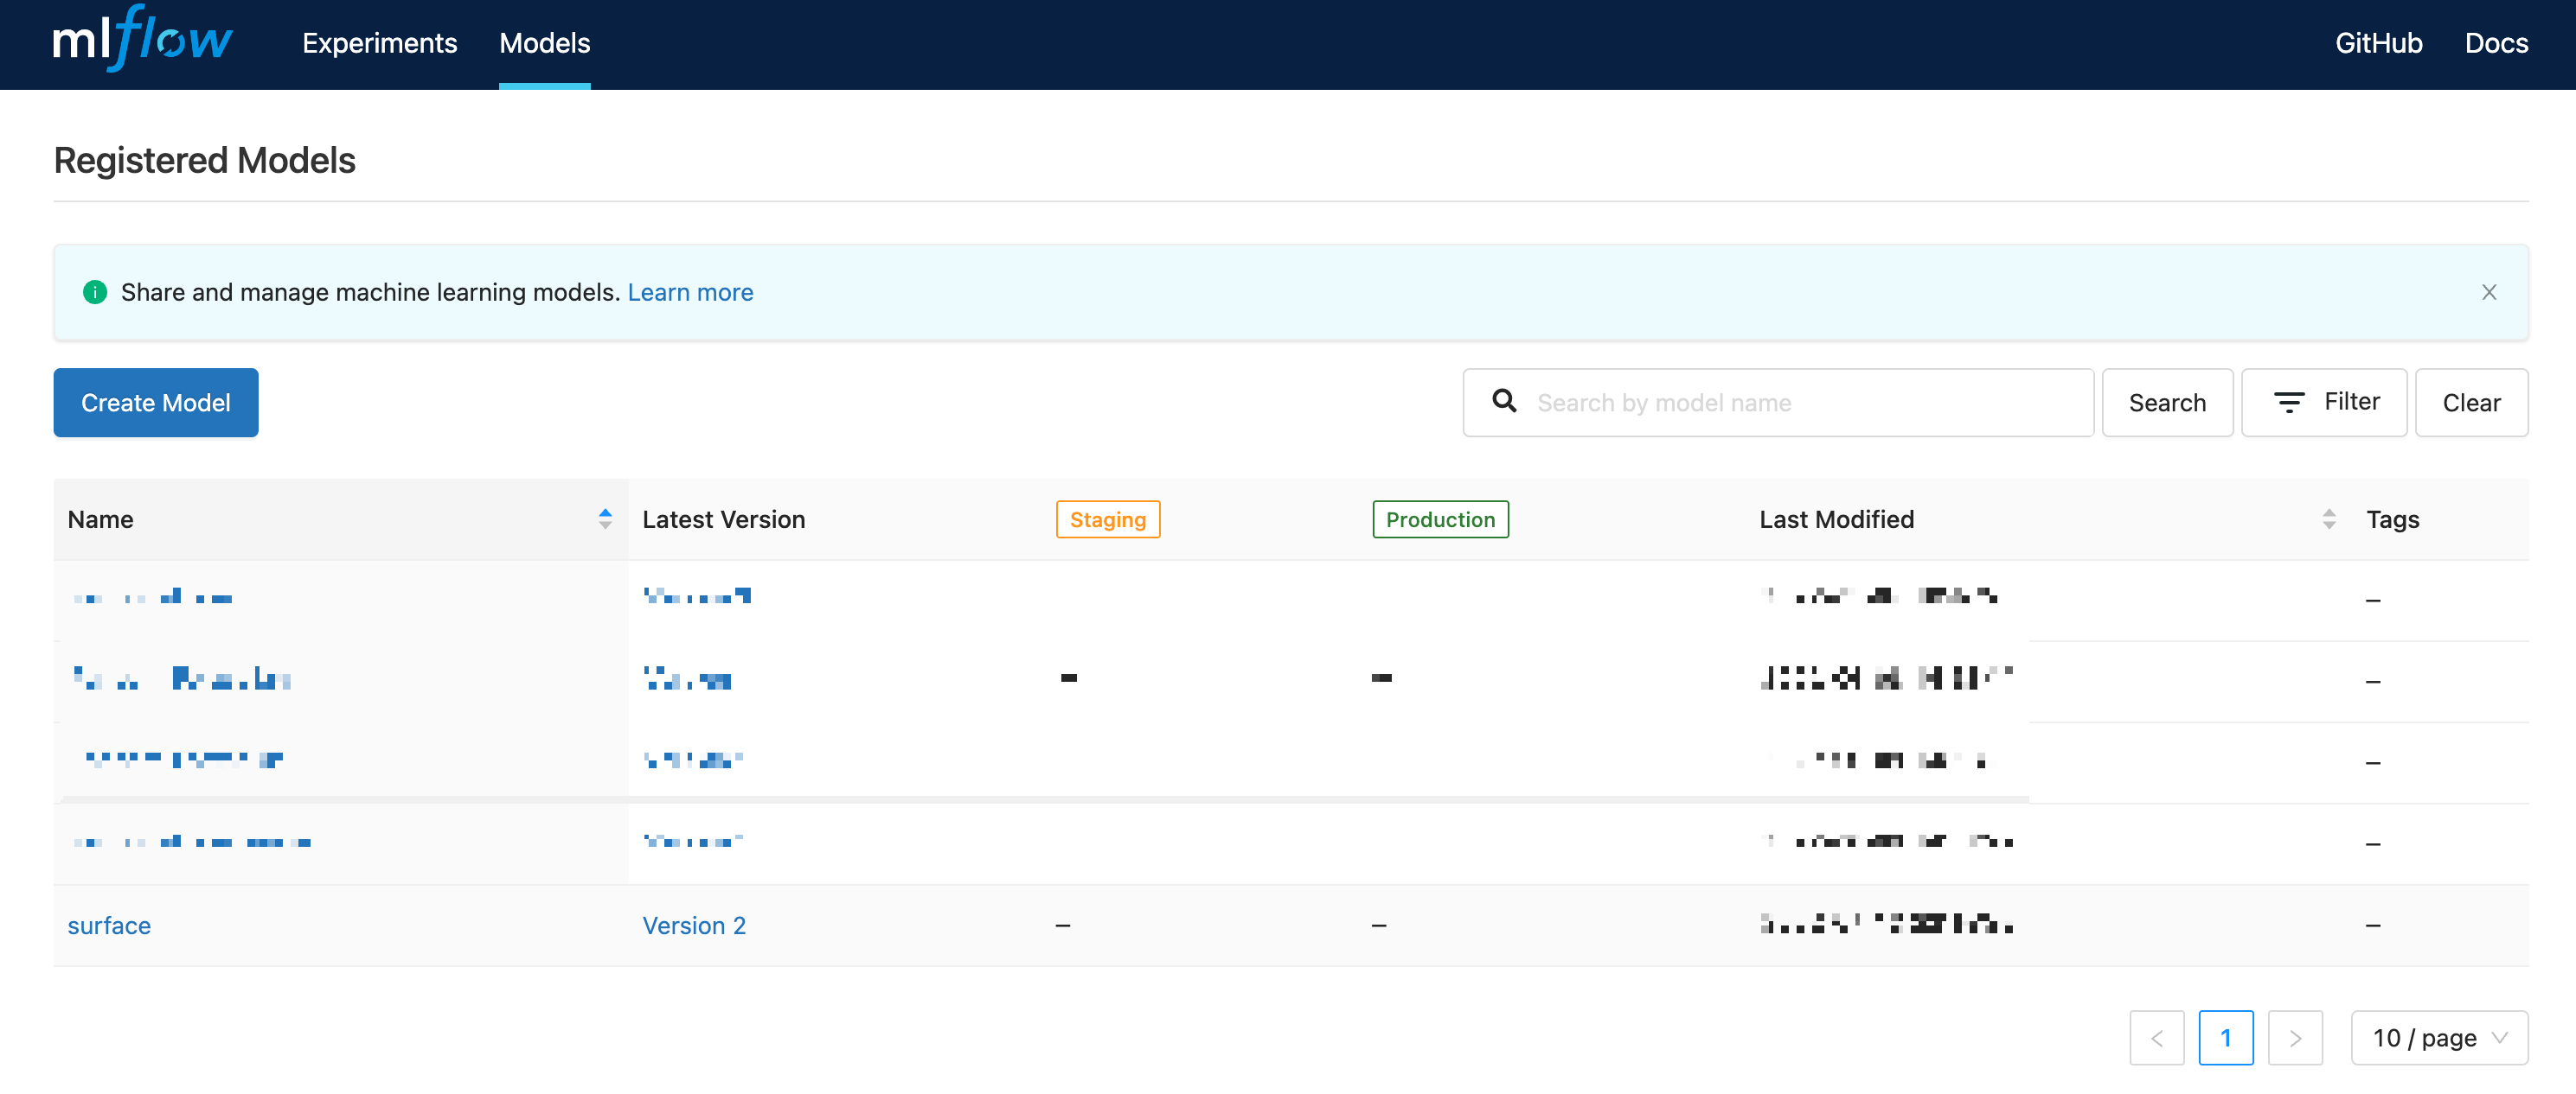Click the magnifying glass search icon

point(1504,401)
